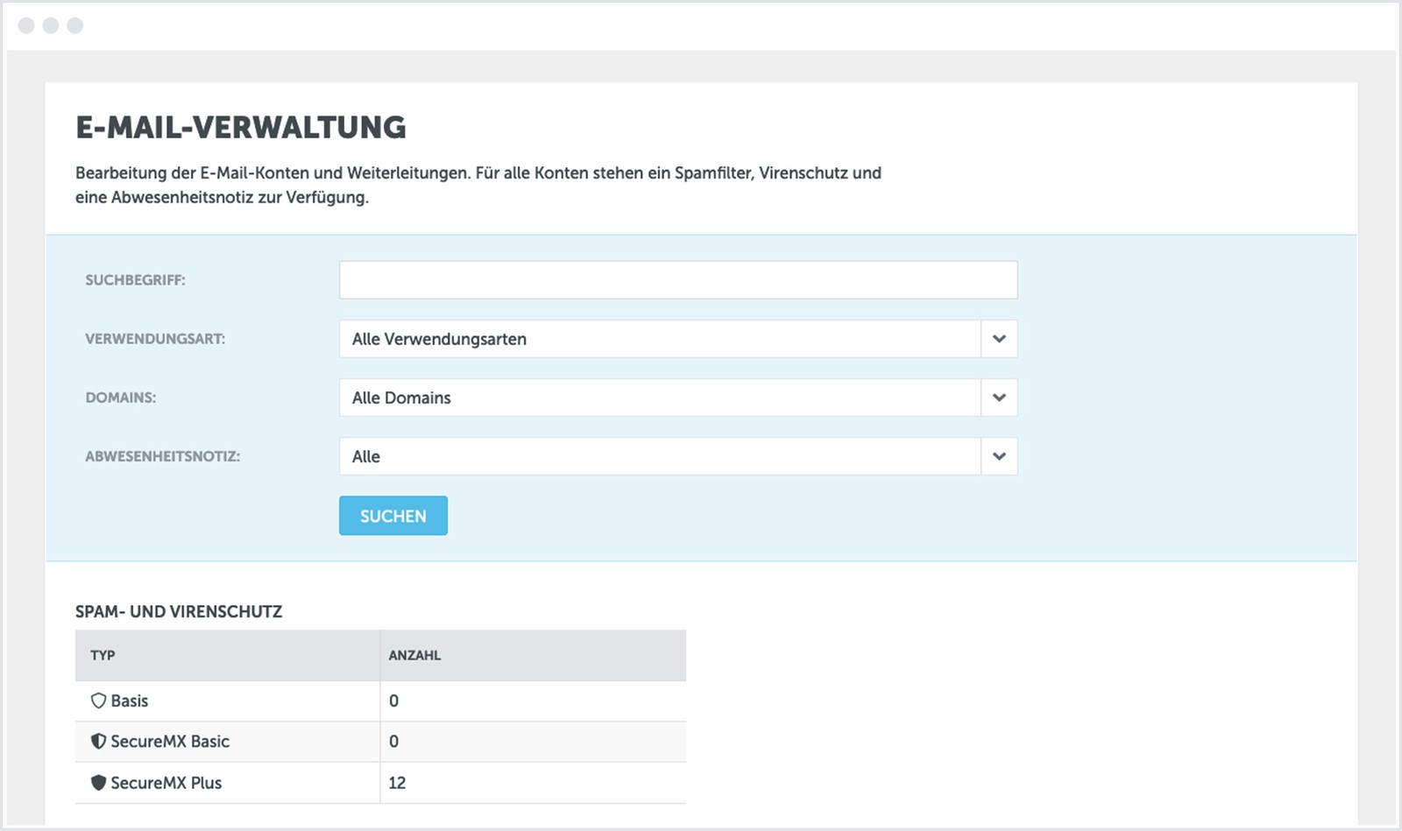This screenshot has height=831, width=1402.
Task: Click the outline shield icon beside Basis
Action: click(98, 701)
